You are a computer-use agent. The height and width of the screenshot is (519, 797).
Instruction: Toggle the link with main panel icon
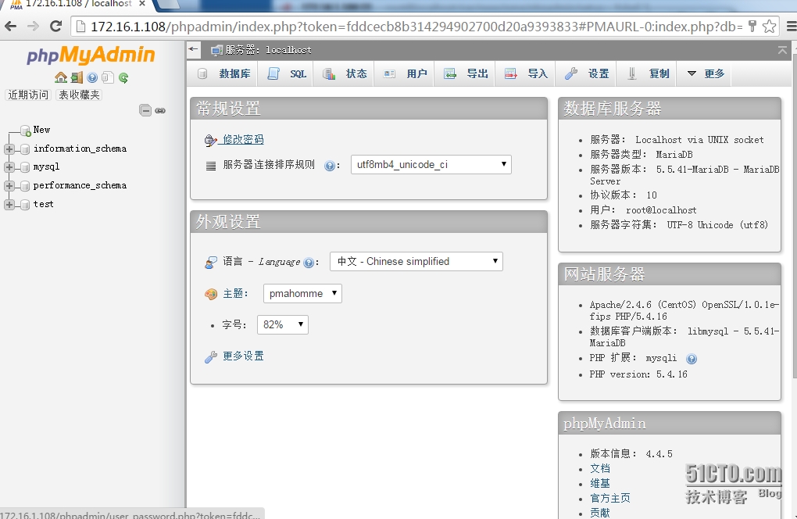[x=160, y=110]
